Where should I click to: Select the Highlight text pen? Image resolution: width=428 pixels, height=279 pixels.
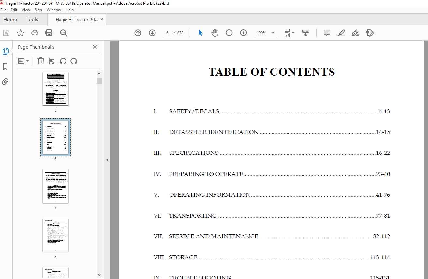pos(341,33)
